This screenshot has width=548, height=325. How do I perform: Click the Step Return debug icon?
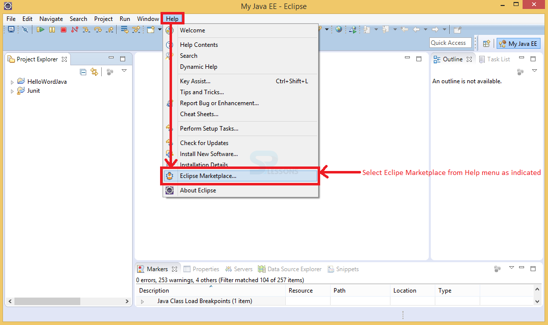[x=110, y=30]
